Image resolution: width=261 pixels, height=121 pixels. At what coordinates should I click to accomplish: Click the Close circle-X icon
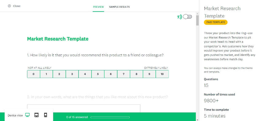tap(9, 6)
